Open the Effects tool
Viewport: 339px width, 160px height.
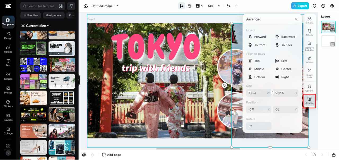click(x=309, y=32)
